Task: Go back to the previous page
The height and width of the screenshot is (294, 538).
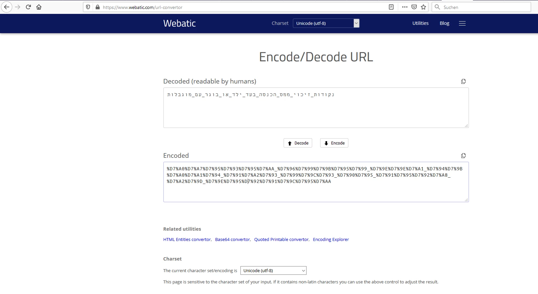Action: pos(7,7)
